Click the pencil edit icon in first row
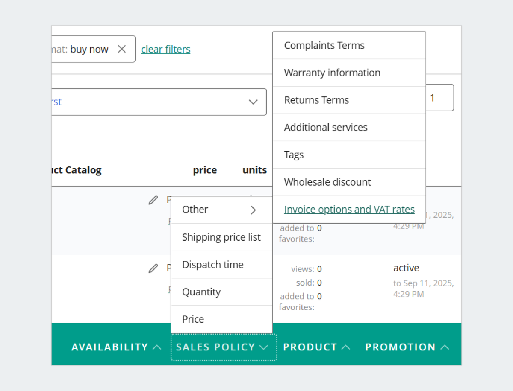This screenshot has height=391, width=513. [x=153, y=200]
